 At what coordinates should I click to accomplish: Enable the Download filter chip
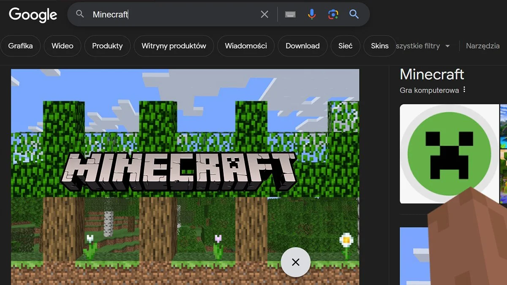click(x=303, y=46)
